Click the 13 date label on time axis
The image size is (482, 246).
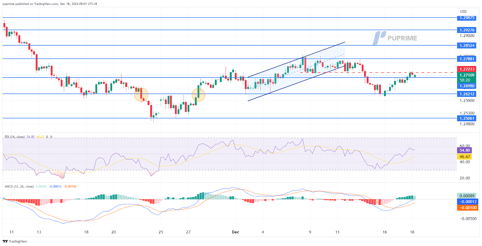(x=39, y=232)
